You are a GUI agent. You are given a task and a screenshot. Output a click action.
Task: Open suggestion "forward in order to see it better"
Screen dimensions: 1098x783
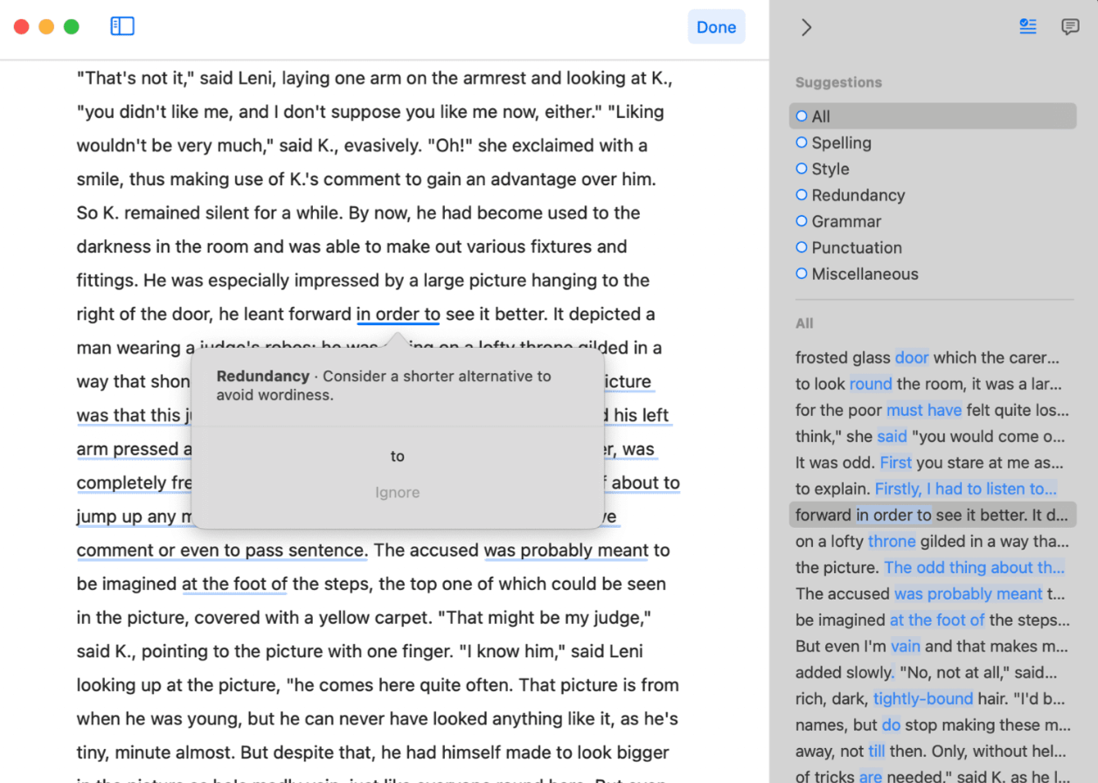coord(933,515)
